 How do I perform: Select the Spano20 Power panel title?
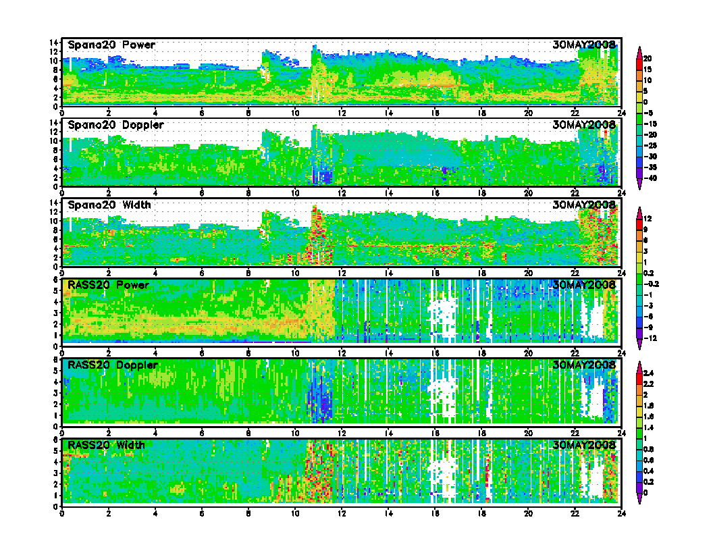coord(111,45)
